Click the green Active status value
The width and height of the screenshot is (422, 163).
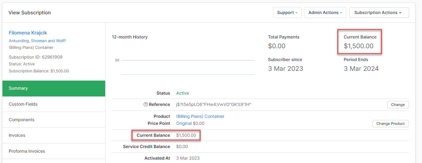tap(183, 93)
